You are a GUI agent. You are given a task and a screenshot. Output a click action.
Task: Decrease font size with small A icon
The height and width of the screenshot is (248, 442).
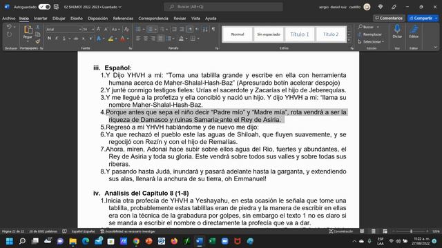click(x=106, y=29)
